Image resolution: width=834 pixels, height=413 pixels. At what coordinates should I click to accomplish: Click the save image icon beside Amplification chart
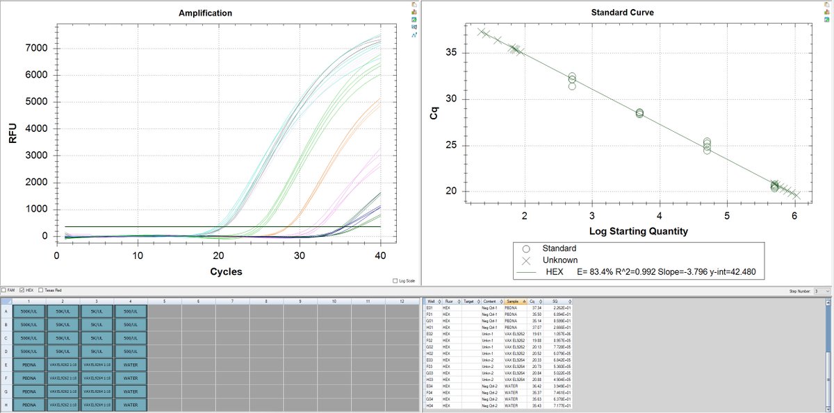click(414, 19)
